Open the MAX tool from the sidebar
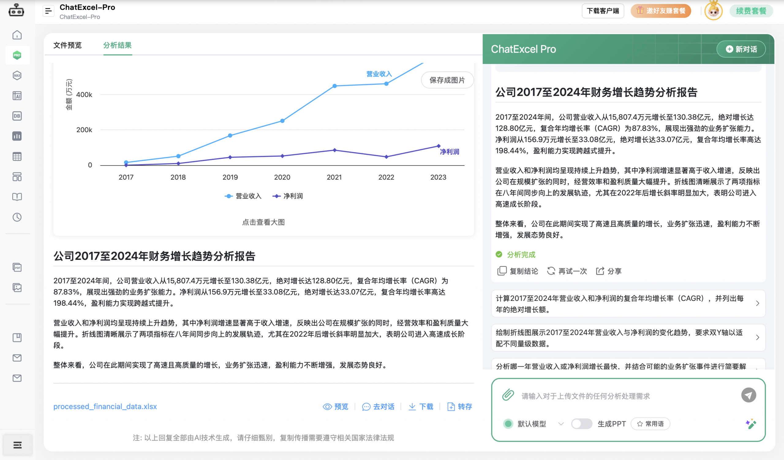The height and width of the screenshot is (460, 784). [17, 75]
